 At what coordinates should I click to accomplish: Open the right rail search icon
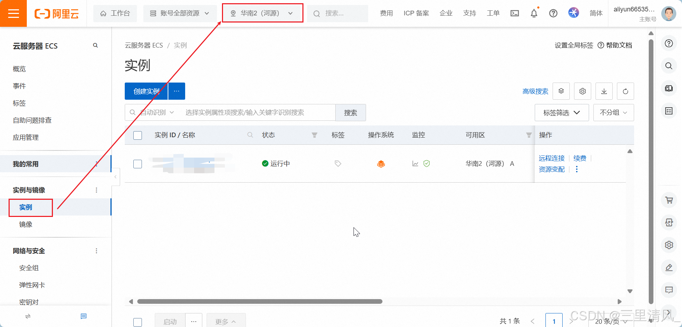669,66
